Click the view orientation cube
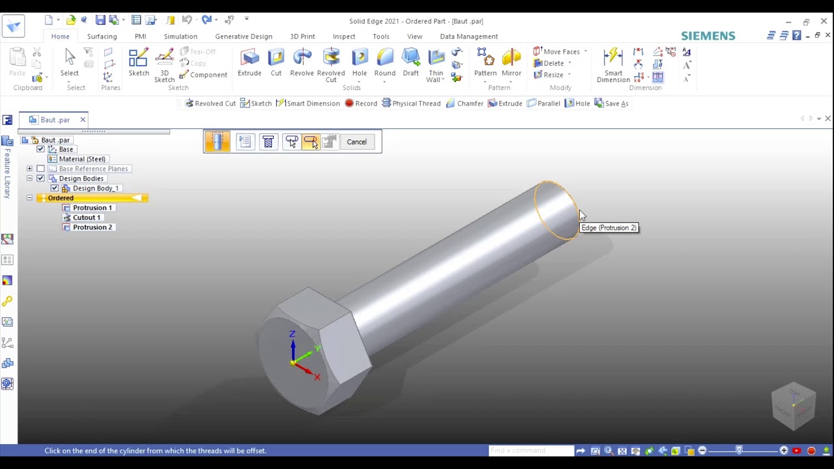 click(794, 406)
